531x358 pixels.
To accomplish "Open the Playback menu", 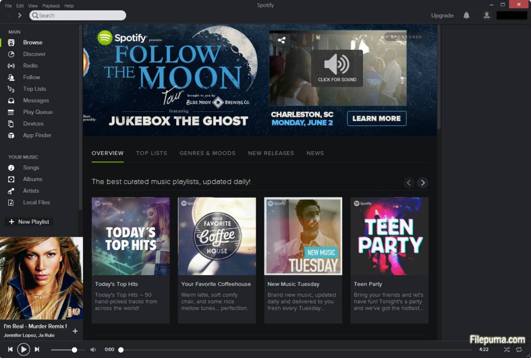I will [x=51, y=6].
